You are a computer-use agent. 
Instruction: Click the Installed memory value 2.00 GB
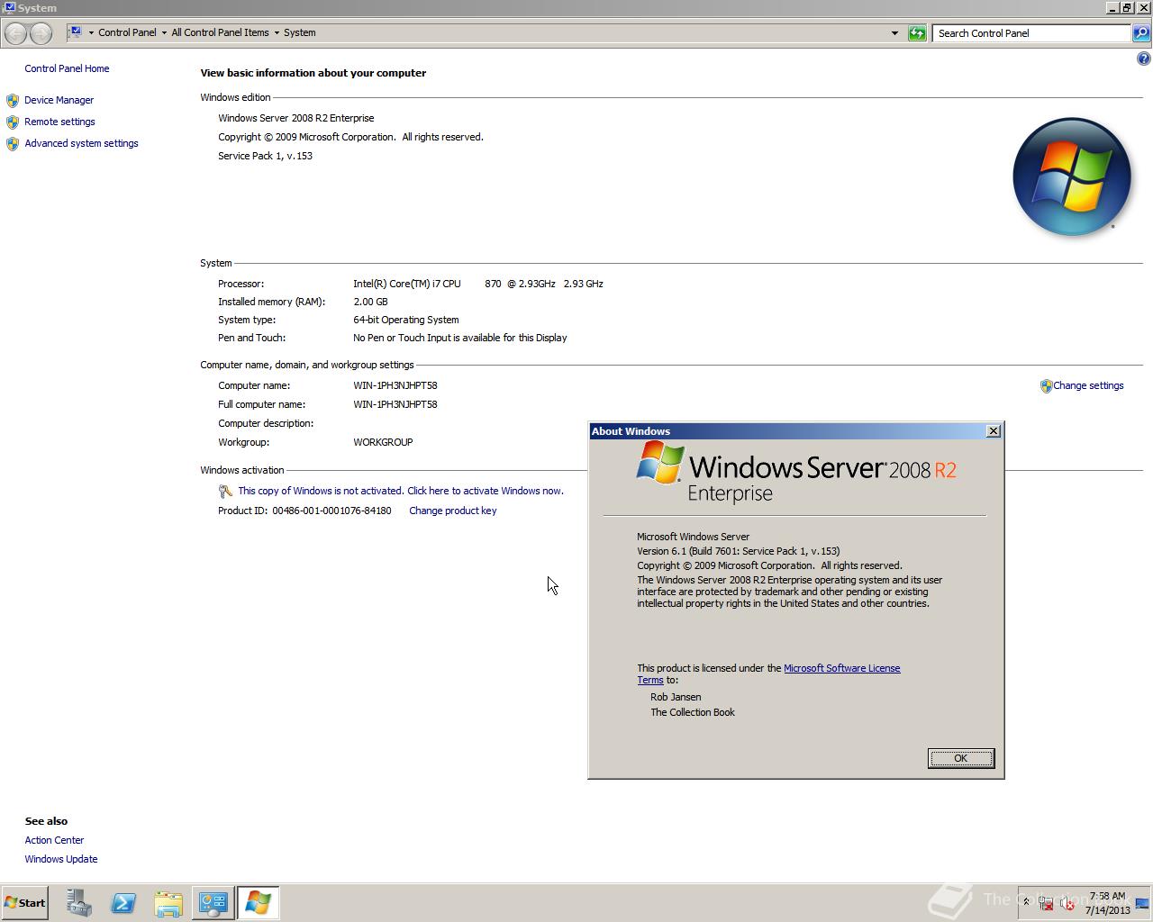point(370,302)
